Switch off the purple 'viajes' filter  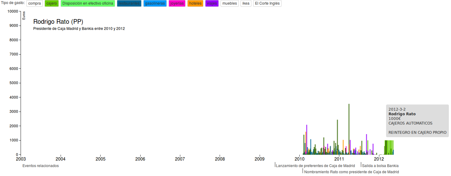212,3
